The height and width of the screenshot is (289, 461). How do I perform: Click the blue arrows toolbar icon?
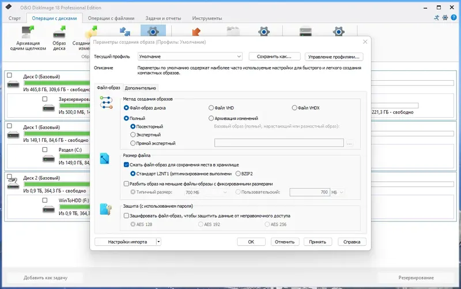tap(125, 31)
